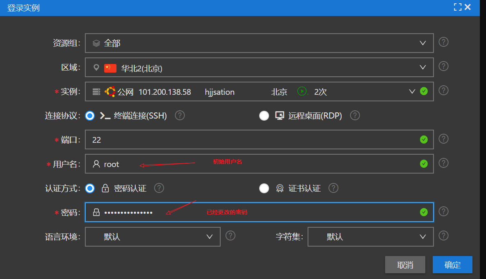This screenshot has height=279, width=486.
Task: Open help for 远程桌面(RDP) option
Action: pyautogui.click(x=355, y=115)
